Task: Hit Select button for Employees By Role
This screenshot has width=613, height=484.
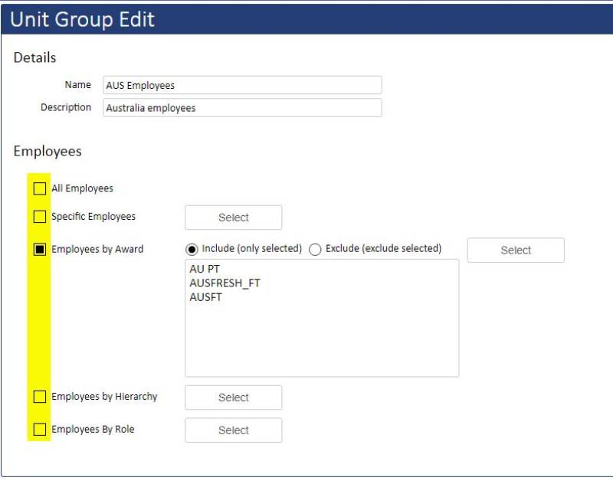Action: click(233, 430)
